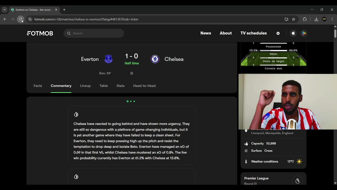Open the Head-to-Head tab
This screenshot has width=337, height=190.
(x=144, y=86)
